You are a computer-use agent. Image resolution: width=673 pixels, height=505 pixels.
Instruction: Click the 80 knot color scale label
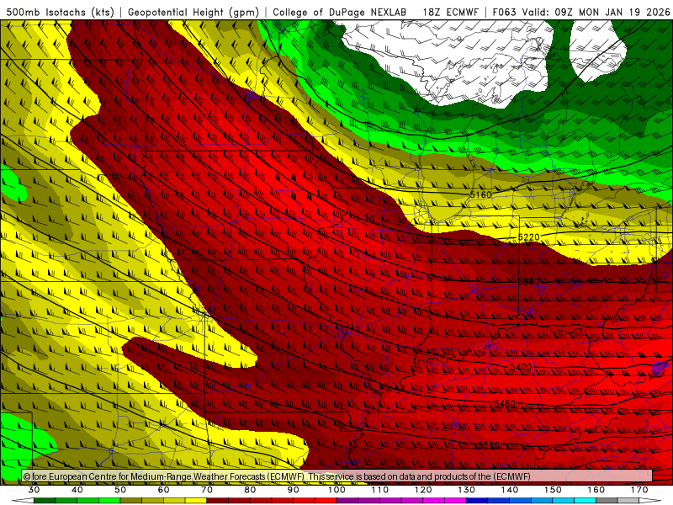coord(250,490)
